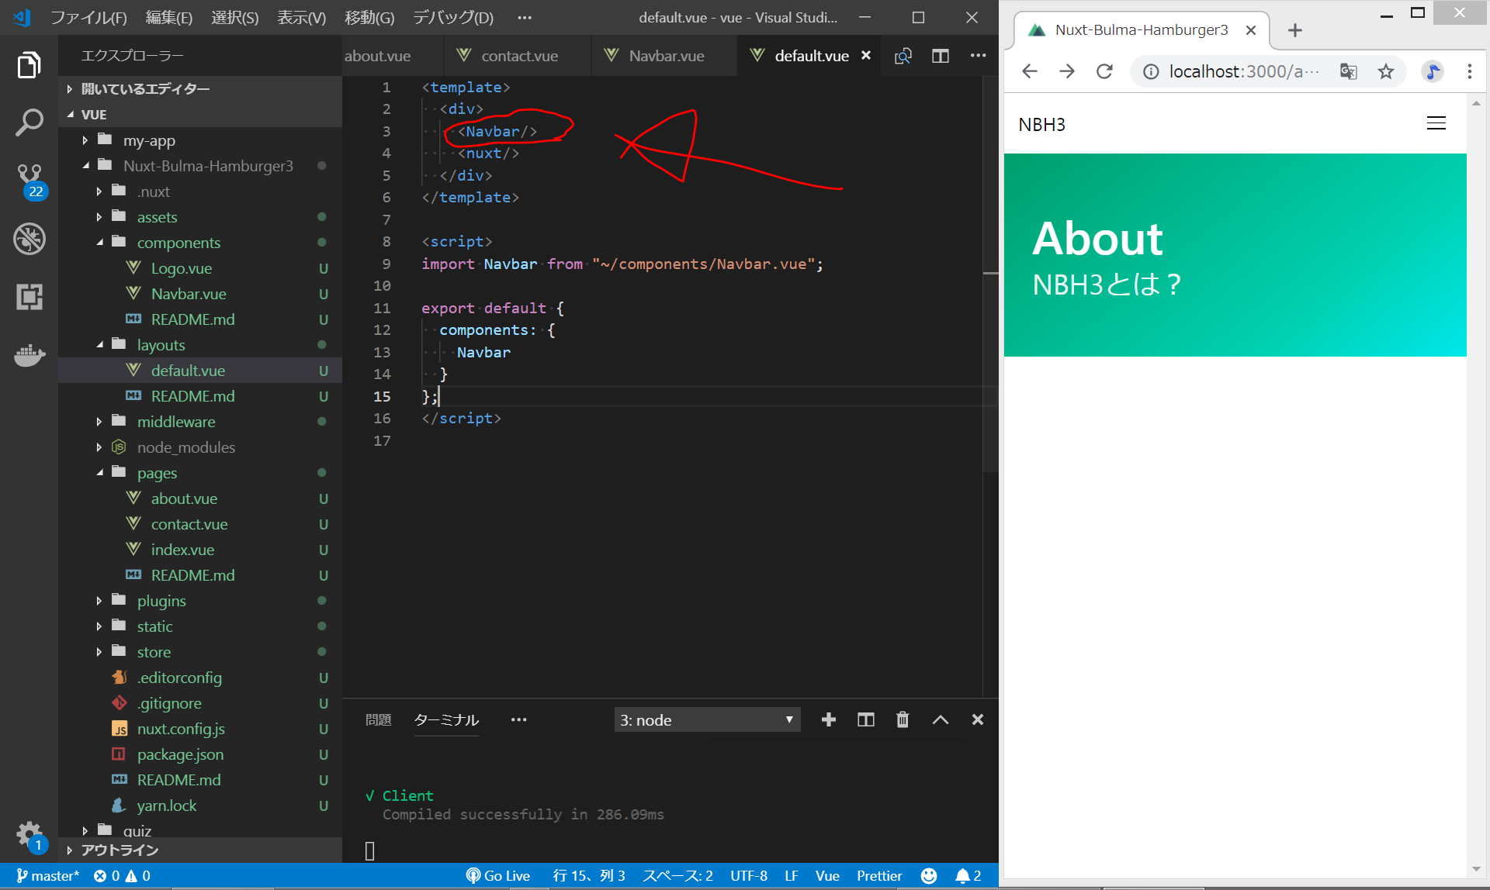Open Source Control view with 22 changes
The height and width of the screenshot is (890, 1490).
click(30, 181)
